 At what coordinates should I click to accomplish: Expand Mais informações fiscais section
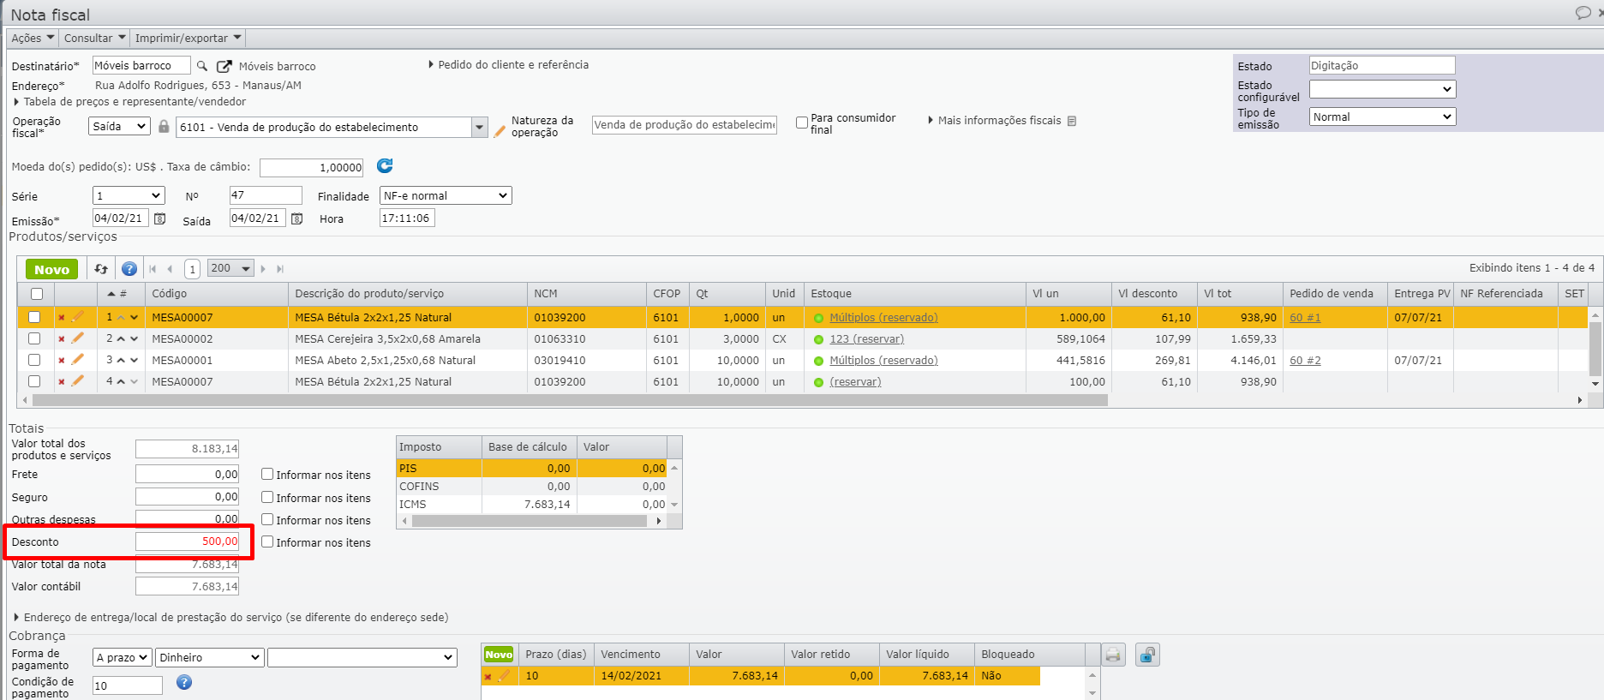(x=998, y=121)
